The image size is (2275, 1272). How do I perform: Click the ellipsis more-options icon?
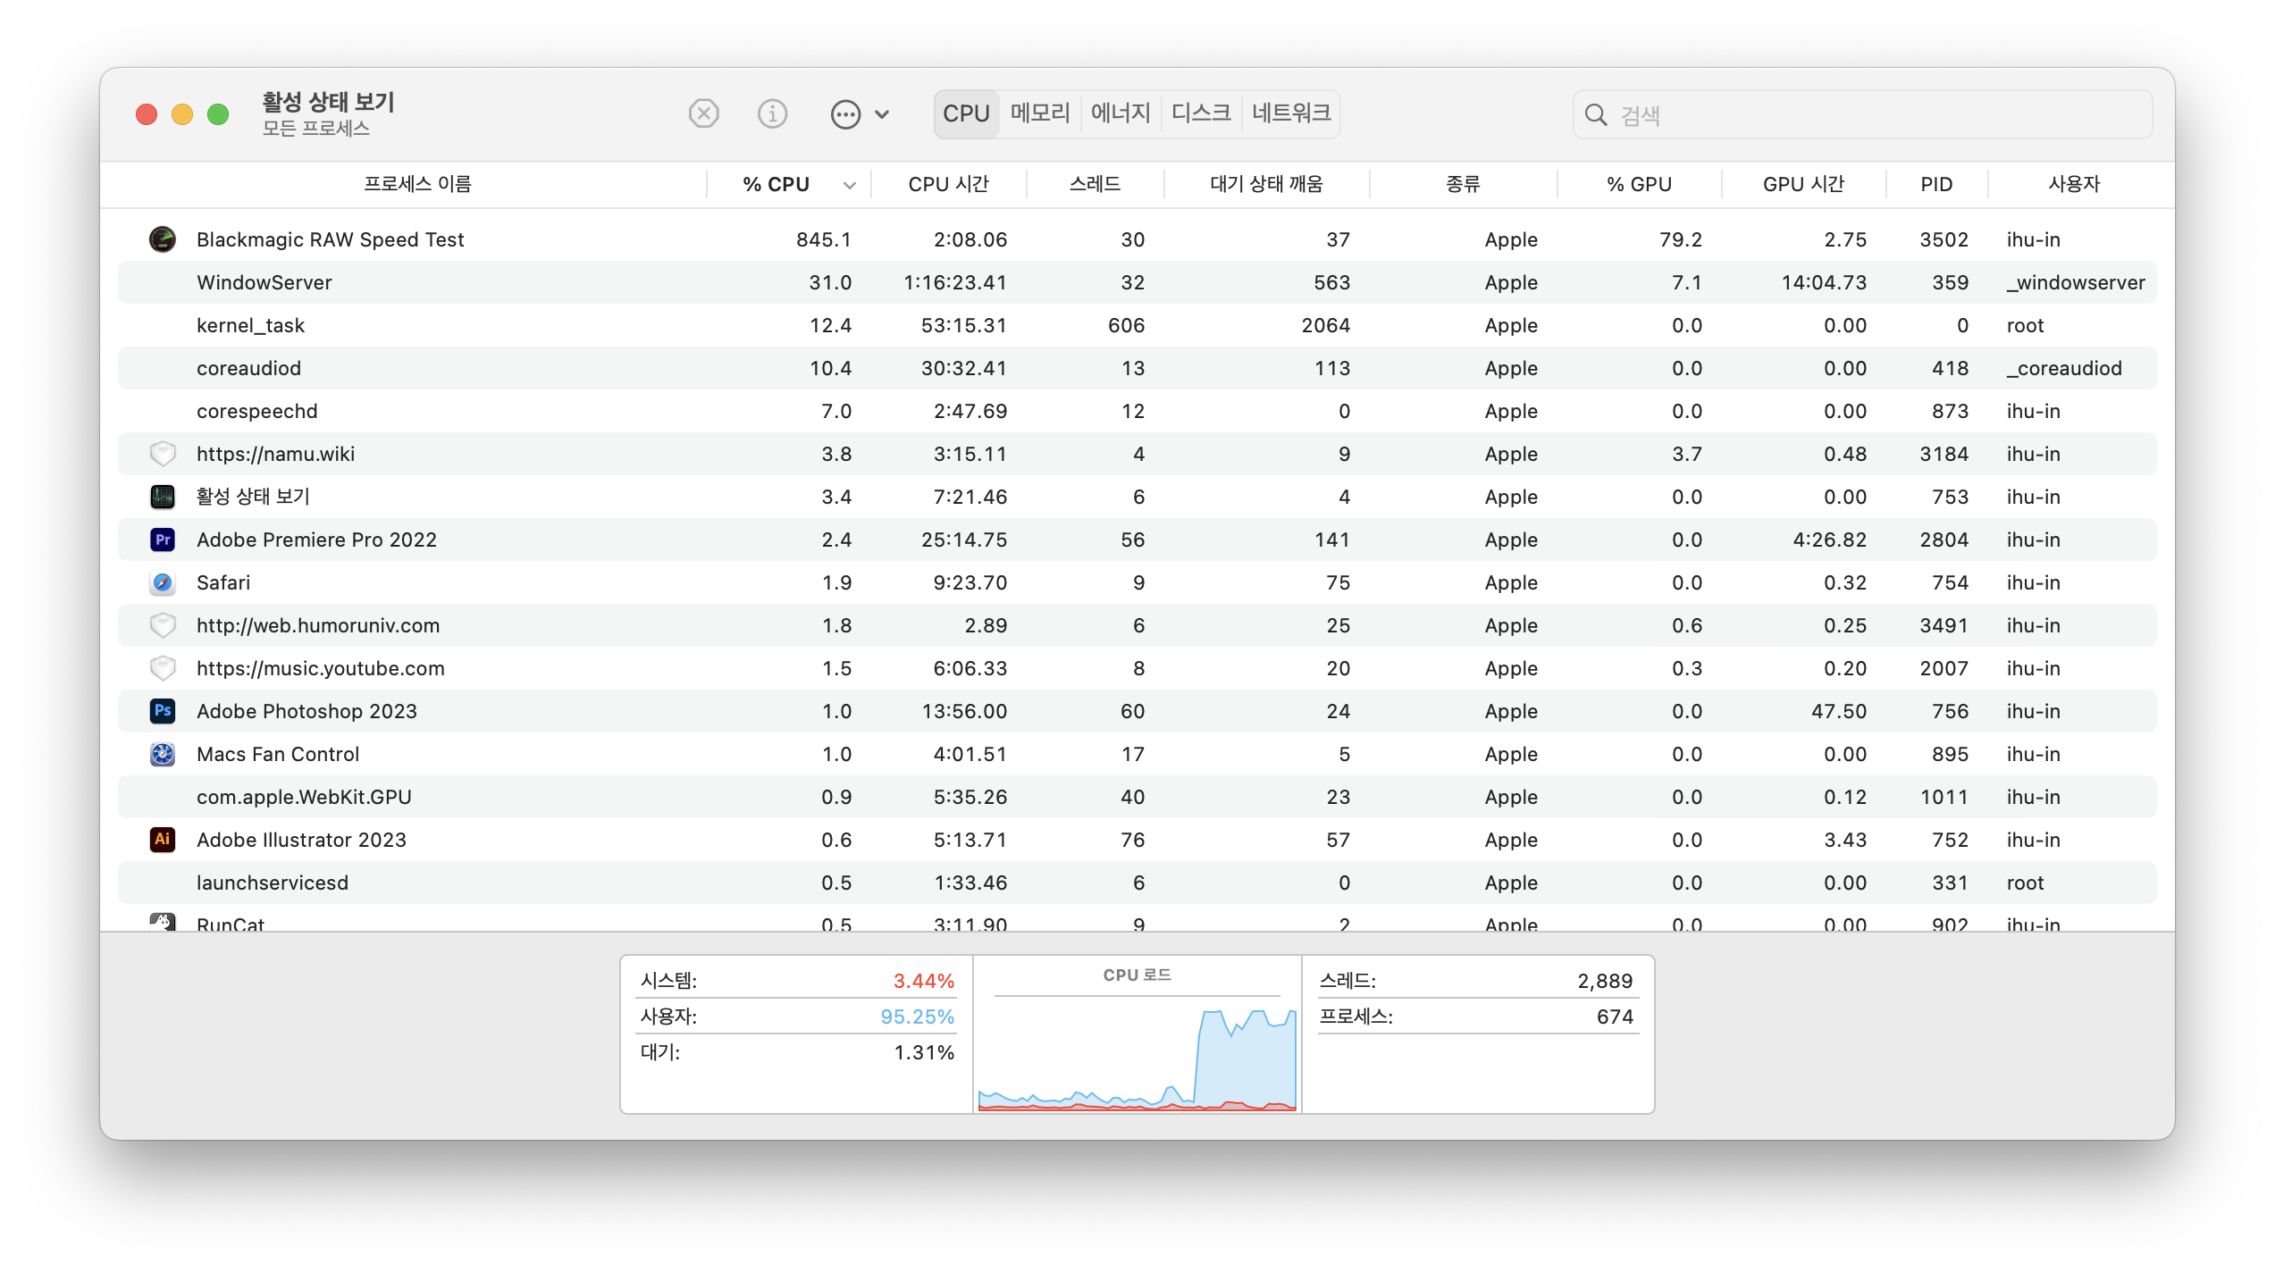point(844,114)
